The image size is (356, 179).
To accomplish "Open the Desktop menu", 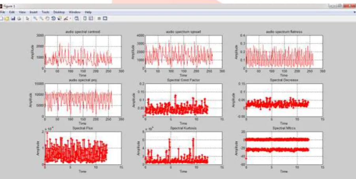I will pyautogui.click(x=59, y=12).
